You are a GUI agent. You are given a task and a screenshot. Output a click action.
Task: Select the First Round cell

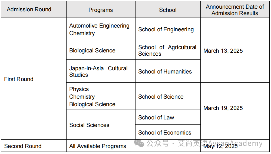click(34, 79)
